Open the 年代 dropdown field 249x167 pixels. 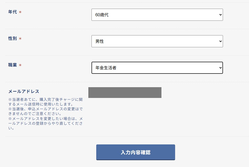[x=157, y=15]
